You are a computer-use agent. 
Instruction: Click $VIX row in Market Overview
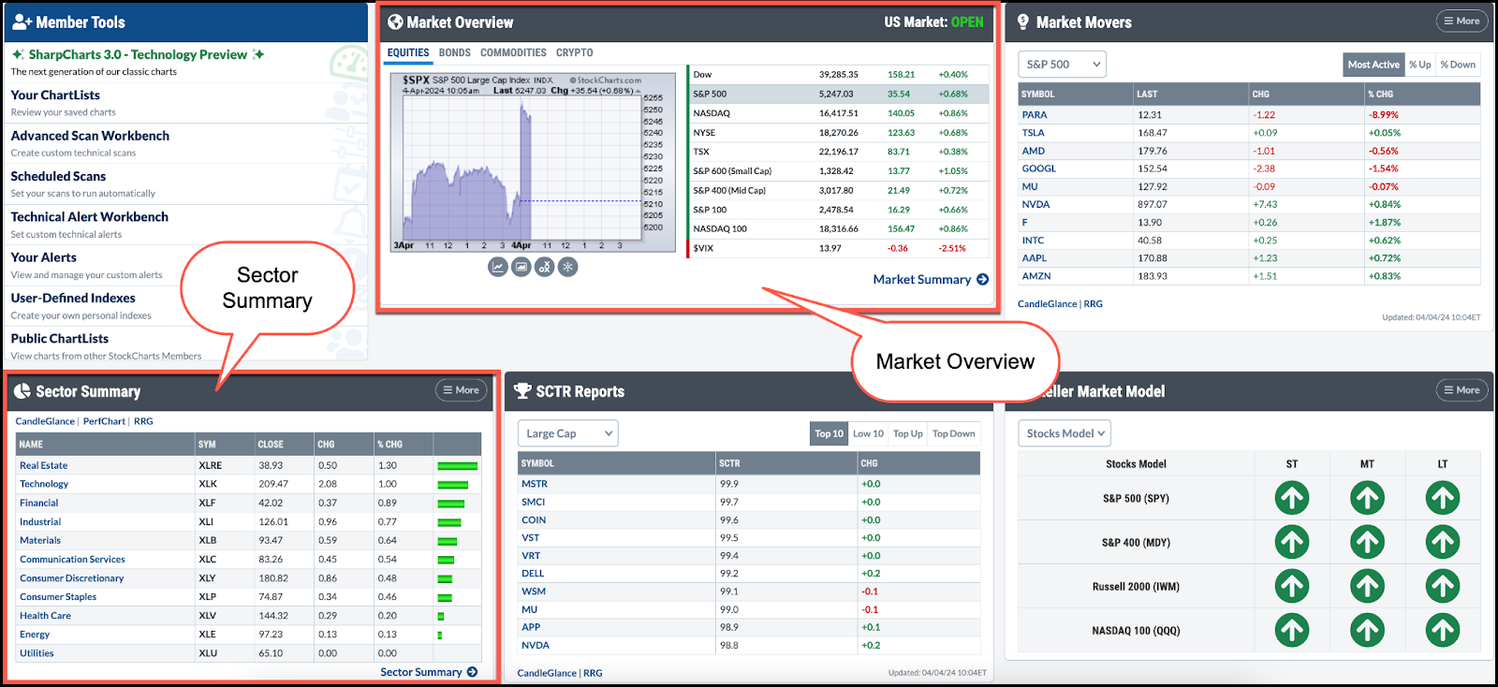point(839,248)
